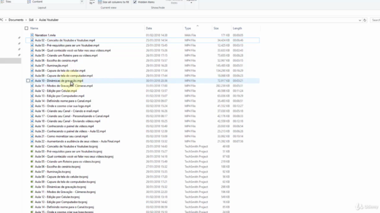Refresh the folder with the address bar refresh icon
The height and width of the screenshot is (213, 380).
(365, 20)
